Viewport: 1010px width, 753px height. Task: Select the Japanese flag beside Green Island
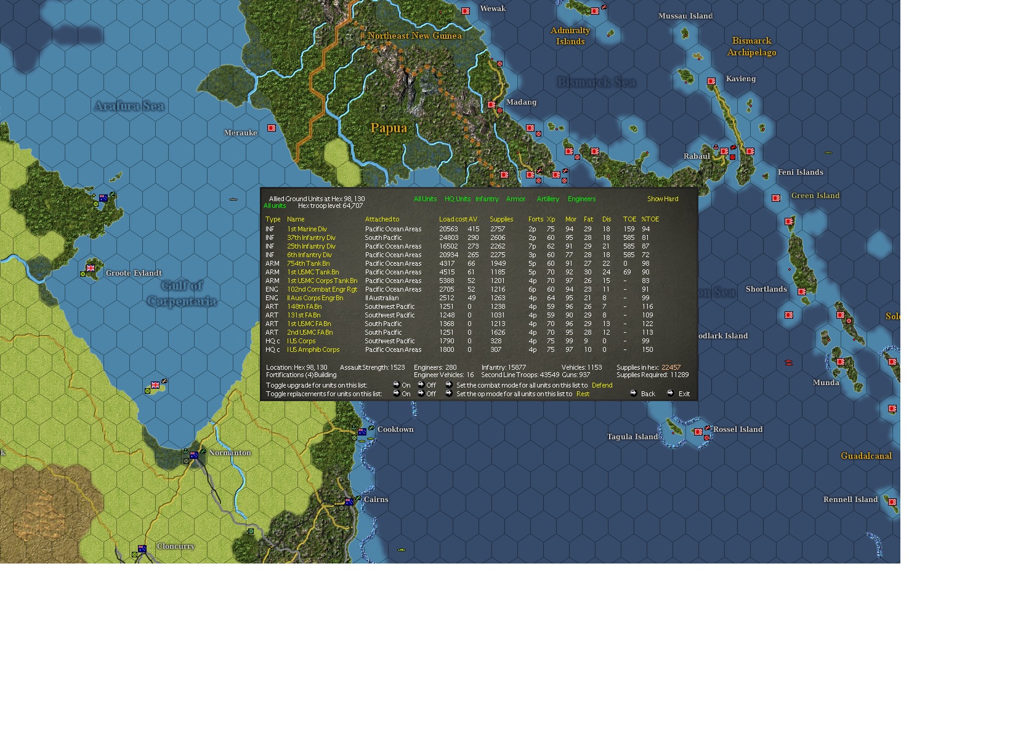(776, 198)
